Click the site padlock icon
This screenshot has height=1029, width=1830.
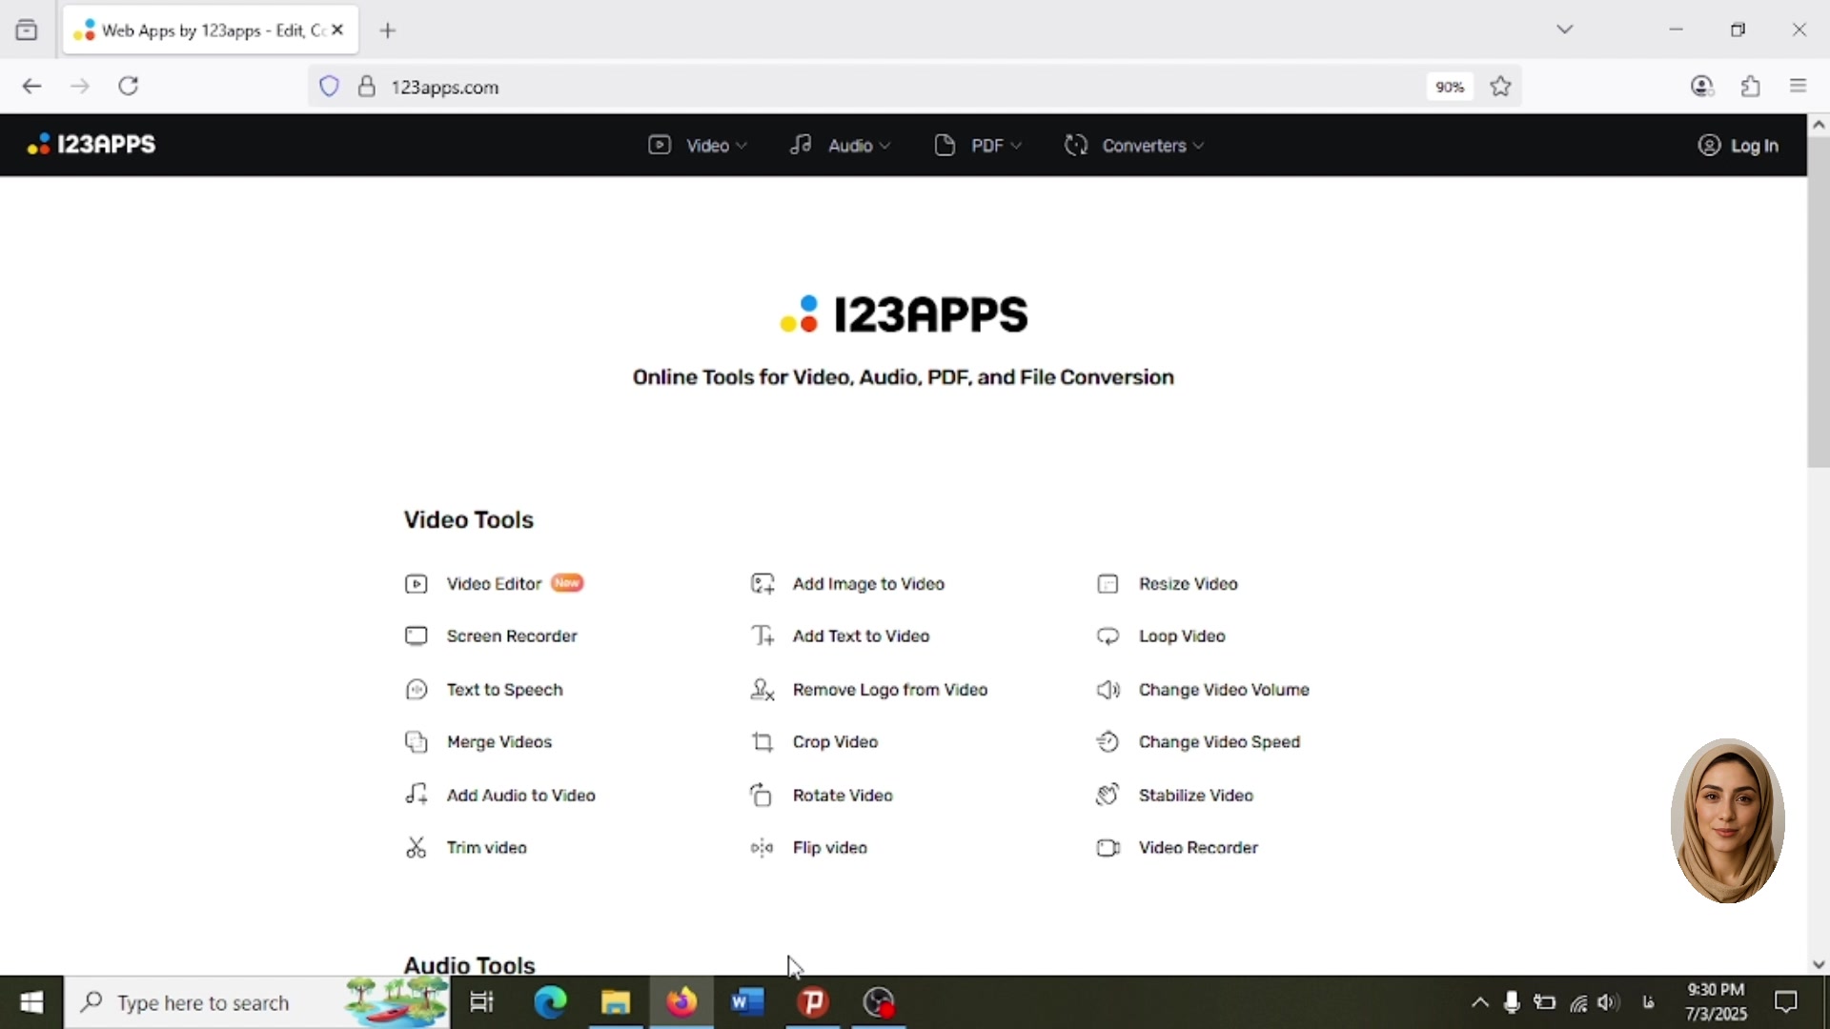coord(366,87)
